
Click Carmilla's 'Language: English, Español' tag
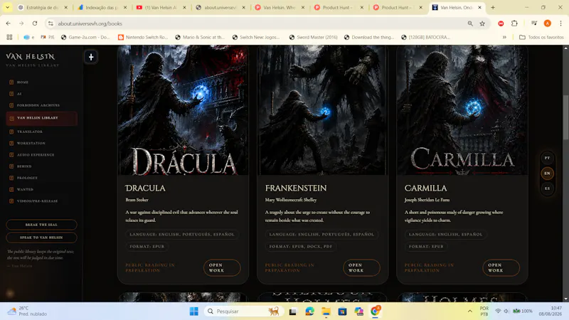tap(446, 235)
